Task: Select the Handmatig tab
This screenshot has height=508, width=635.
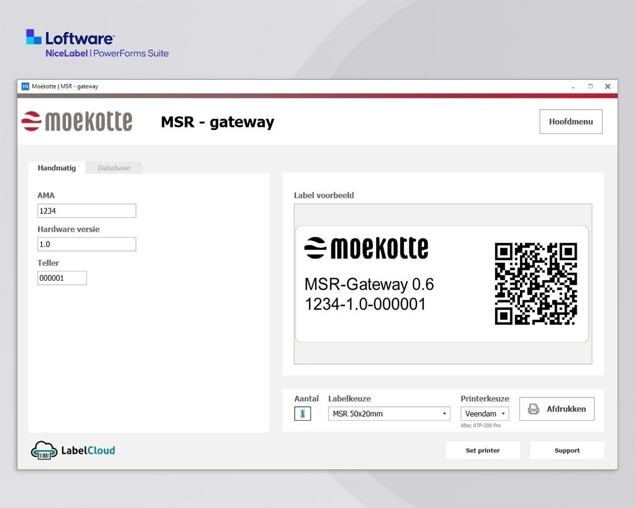Action: coord(57,168)
